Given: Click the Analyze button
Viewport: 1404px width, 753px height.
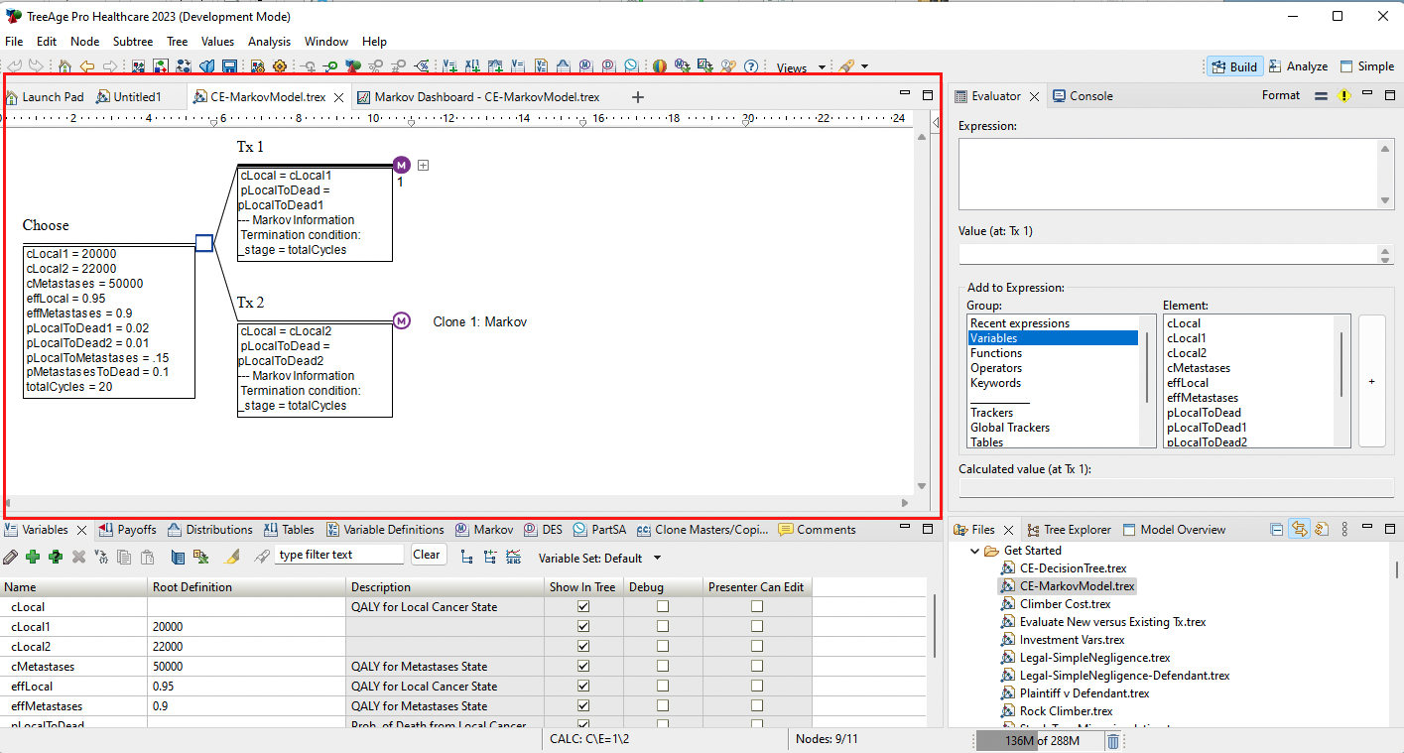Looking at the screenshot, I should pyautogui.click(x=1298, y=65).
